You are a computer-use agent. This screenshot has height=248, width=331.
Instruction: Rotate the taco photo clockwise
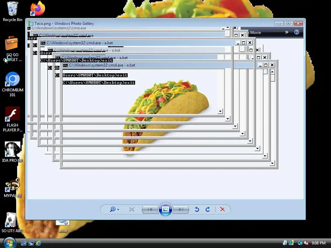coord(208,209)
